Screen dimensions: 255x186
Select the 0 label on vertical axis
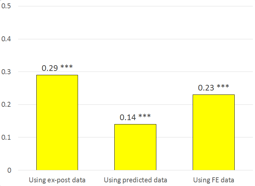point(9,170)
